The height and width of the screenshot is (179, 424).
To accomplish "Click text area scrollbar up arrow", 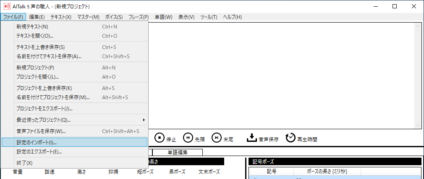I will [418, 26].
